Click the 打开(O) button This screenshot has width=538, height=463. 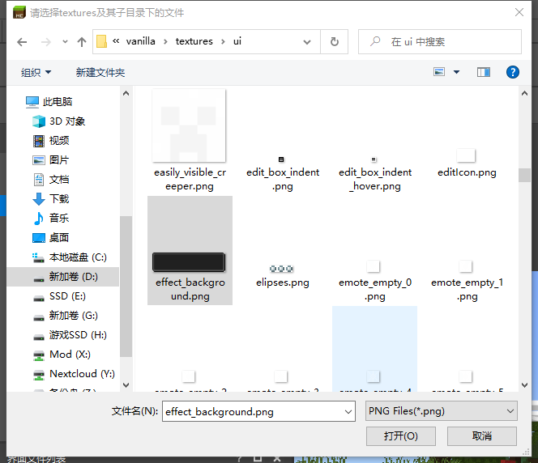coord(400,436)
